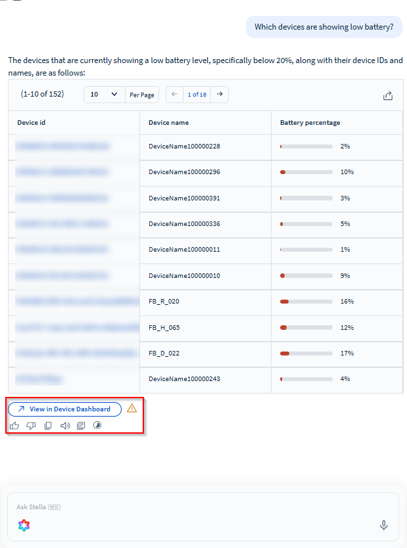
Task: Copy the response using the copy icon
Action: [x=48, y=426]
